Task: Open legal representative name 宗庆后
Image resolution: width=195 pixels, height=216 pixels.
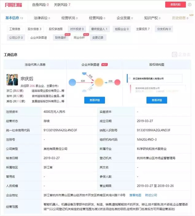Action: coord(27,79)
